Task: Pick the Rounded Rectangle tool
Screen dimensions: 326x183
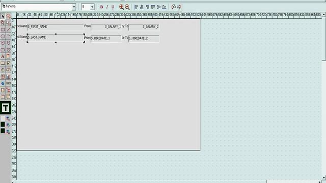Action: (3, 50)
